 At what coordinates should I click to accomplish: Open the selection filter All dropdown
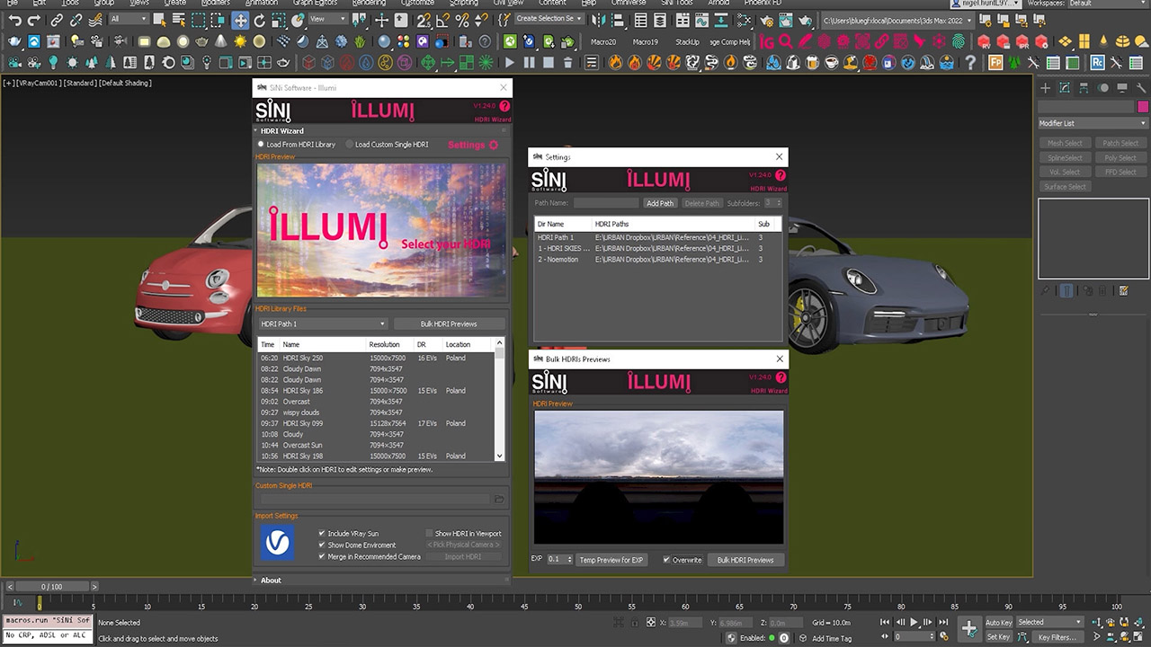click(128, 20)
